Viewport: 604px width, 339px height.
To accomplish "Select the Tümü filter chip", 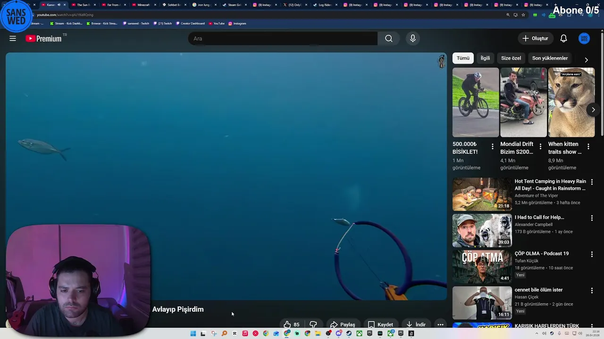I will [x=463, y=58].
